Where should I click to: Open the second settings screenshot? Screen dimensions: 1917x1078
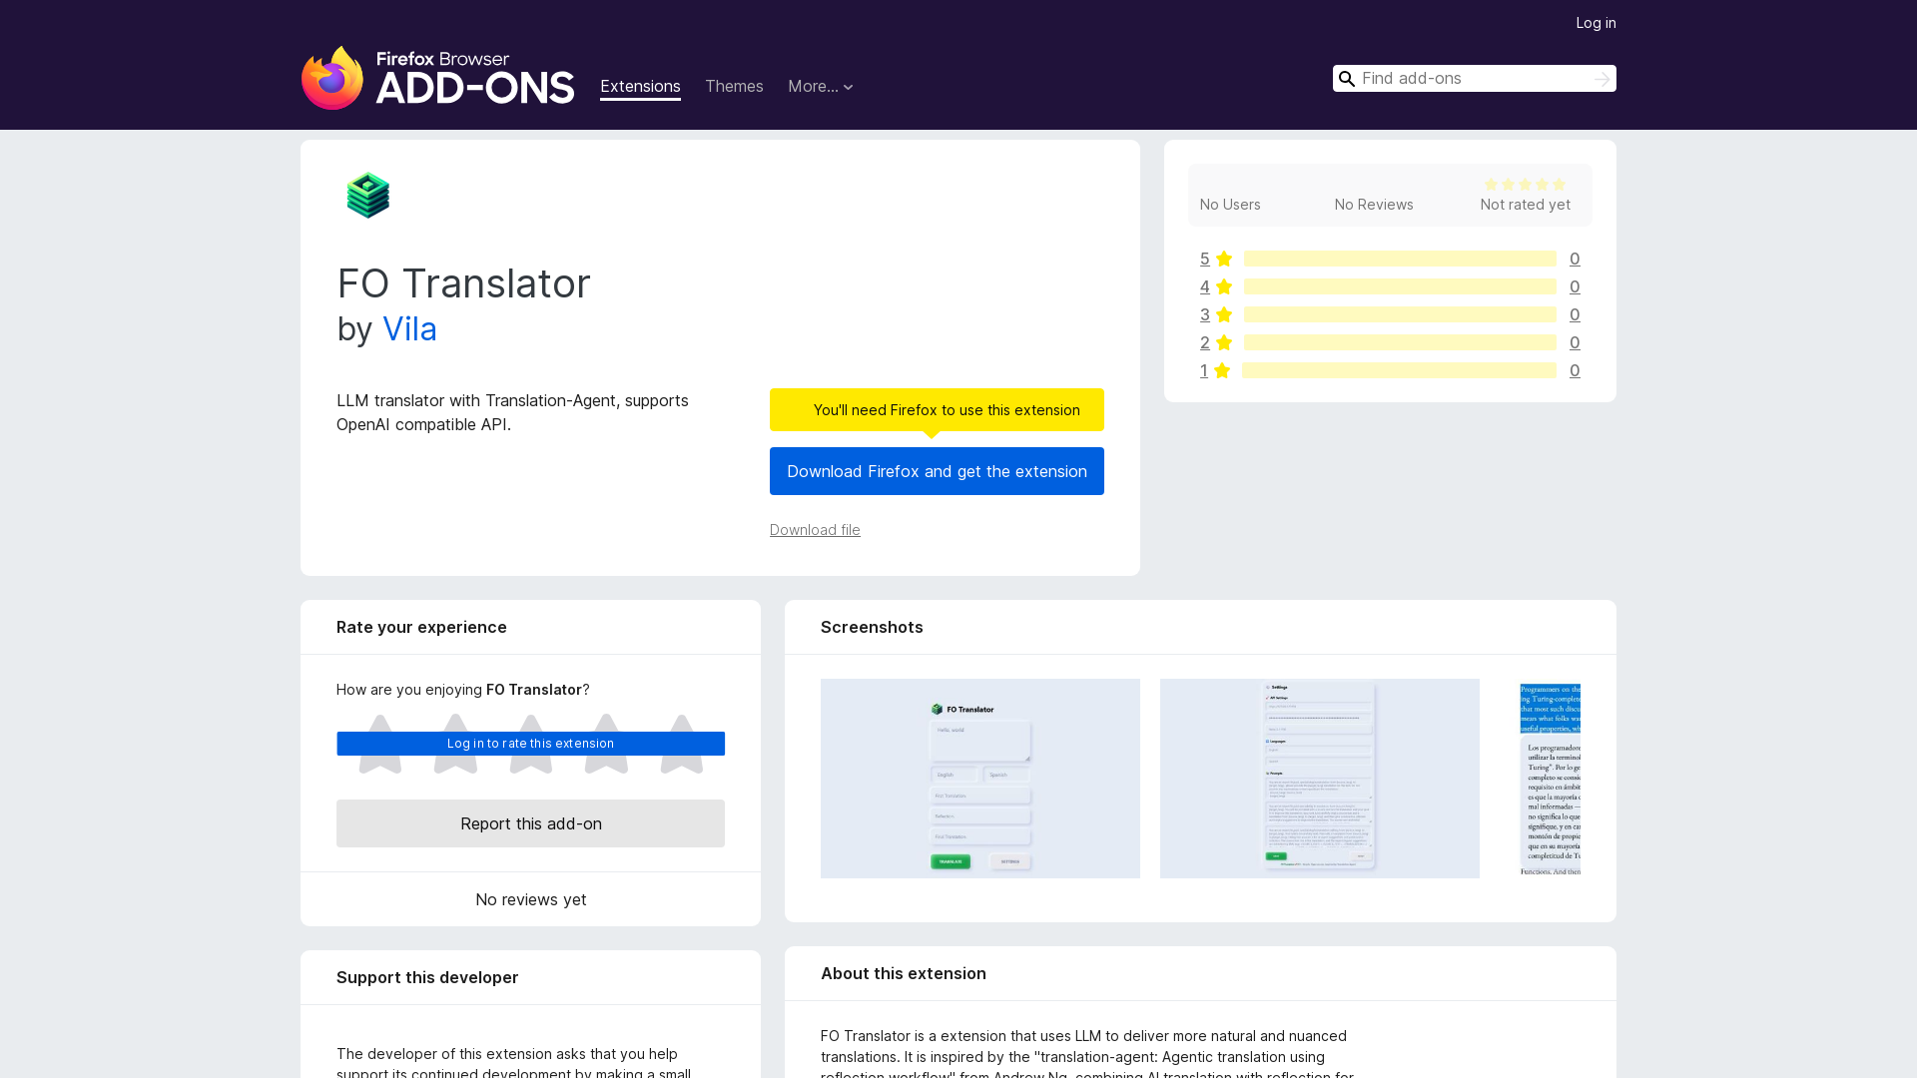click(x=1320, y=779)
